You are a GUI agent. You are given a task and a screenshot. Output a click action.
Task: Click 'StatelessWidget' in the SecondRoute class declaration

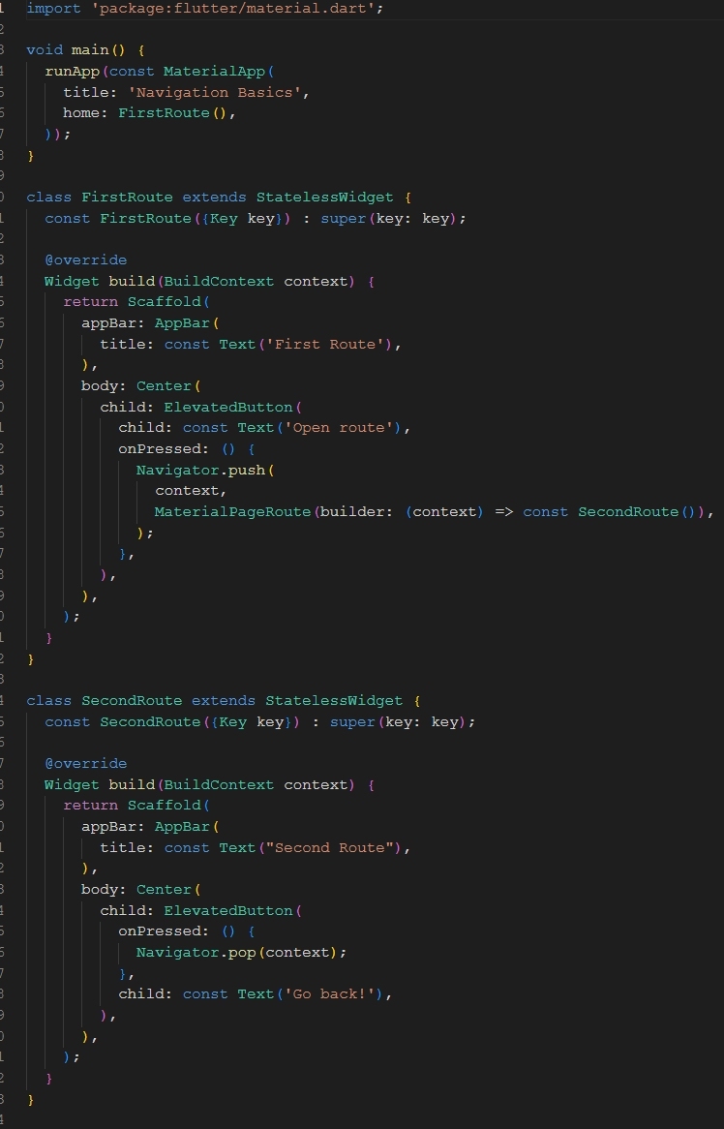point(334,701)
